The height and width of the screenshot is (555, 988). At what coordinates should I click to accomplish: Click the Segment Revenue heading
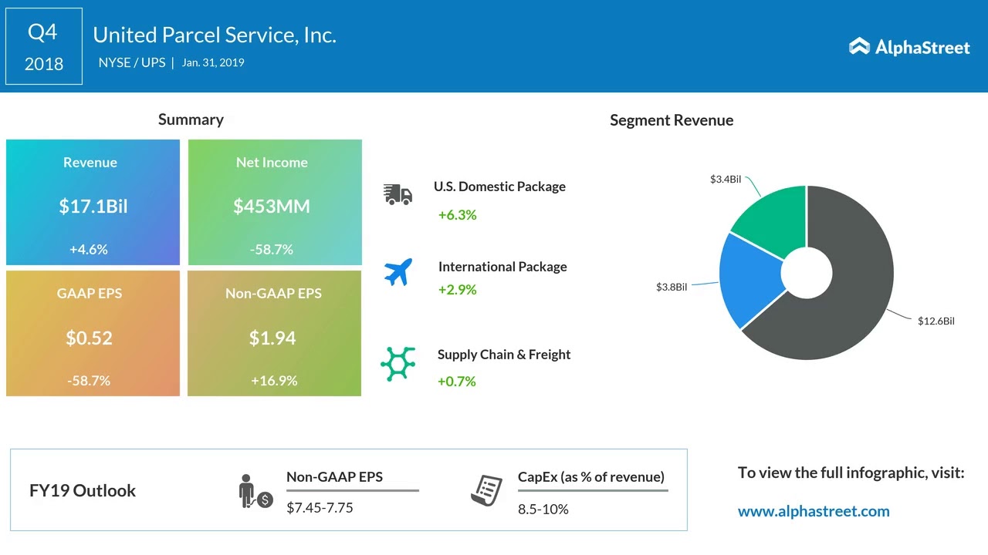click(x=672, y=120)
